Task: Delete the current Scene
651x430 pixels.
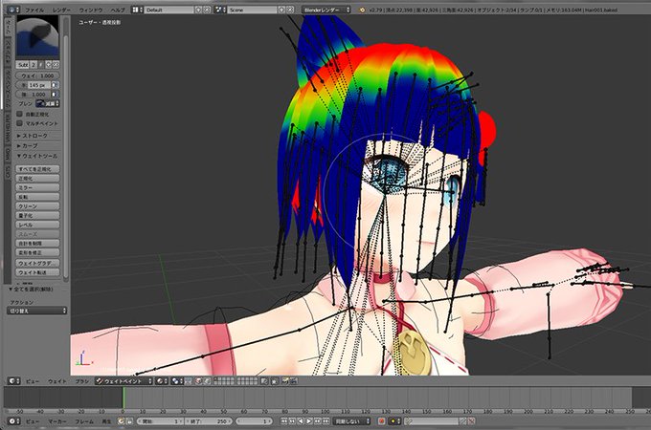Action: coord(290,10)
